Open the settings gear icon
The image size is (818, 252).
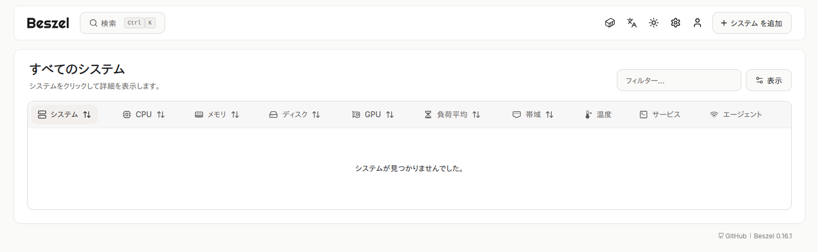(675, 23)
